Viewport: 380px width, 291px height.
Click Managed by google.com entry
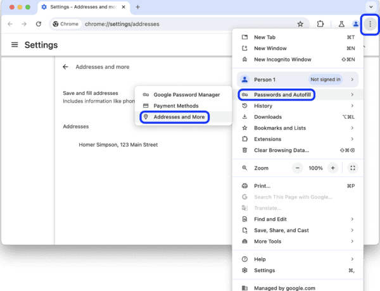coord(298,288)
